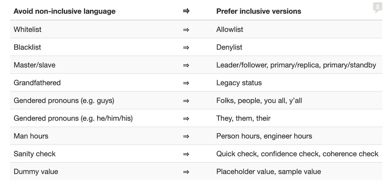Click the 'Prefer inclusive versions' column header
This screenshot has height=190, width=389.
coord(259,11)
